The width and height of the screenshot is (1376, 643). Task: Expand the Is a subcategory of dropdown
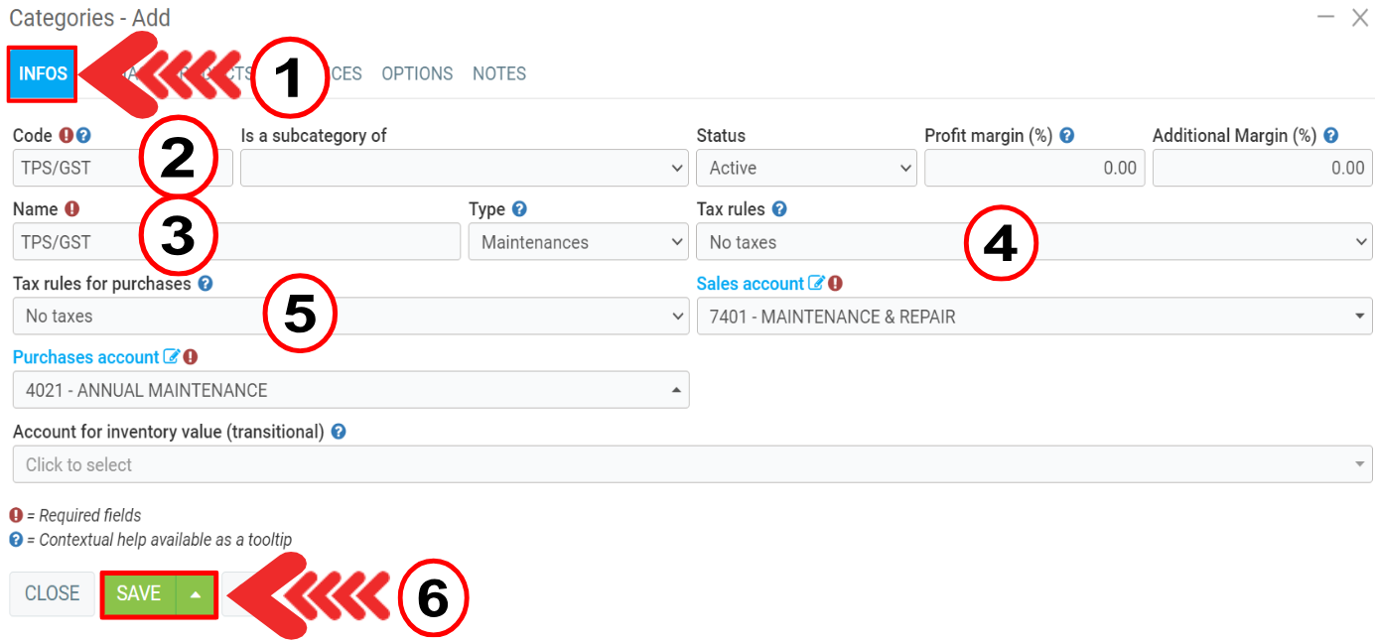[464, 168]
